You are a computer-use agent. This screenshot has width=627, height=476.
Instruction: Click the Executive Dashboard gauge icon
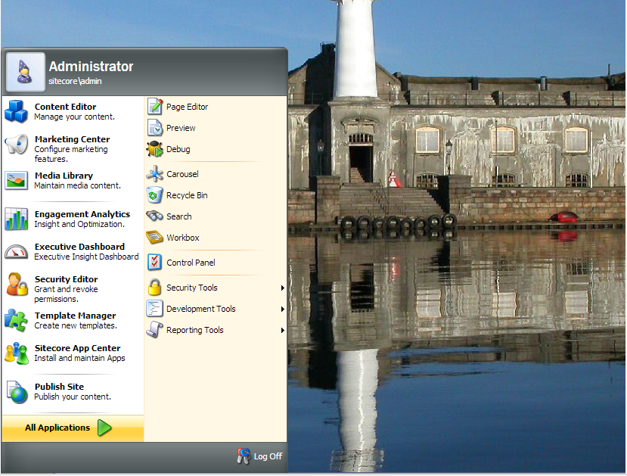pyautogui.click(x=17, y=251)
